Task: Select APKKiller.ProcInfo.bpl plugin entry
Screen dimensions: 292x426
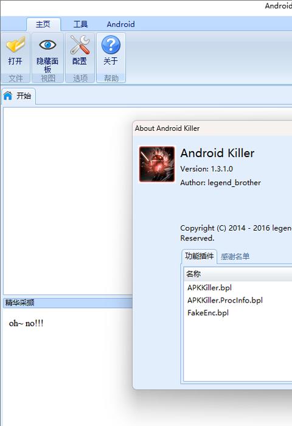Action: [225, 300]
